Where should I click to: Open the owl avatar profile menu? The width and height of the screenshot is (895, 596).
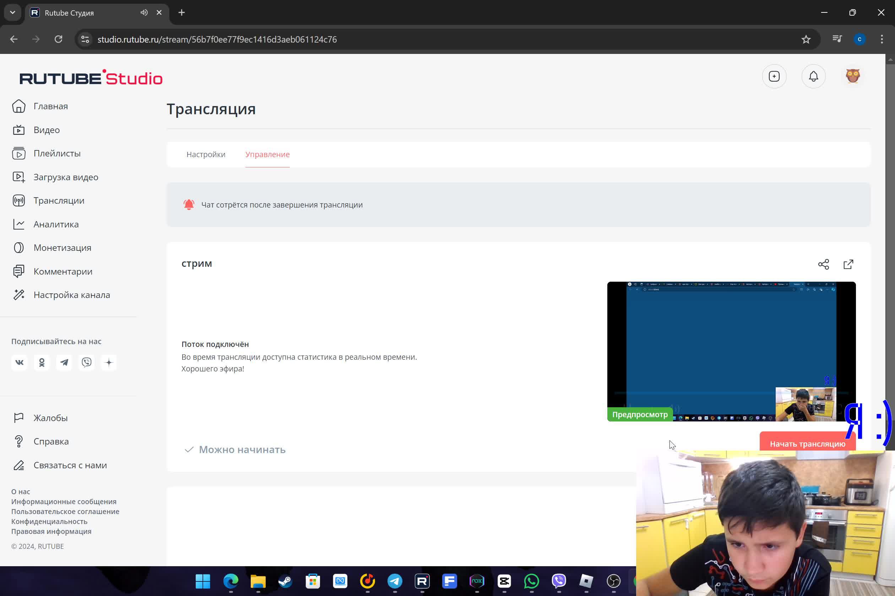pyautogui.click(x=853, y=76)
